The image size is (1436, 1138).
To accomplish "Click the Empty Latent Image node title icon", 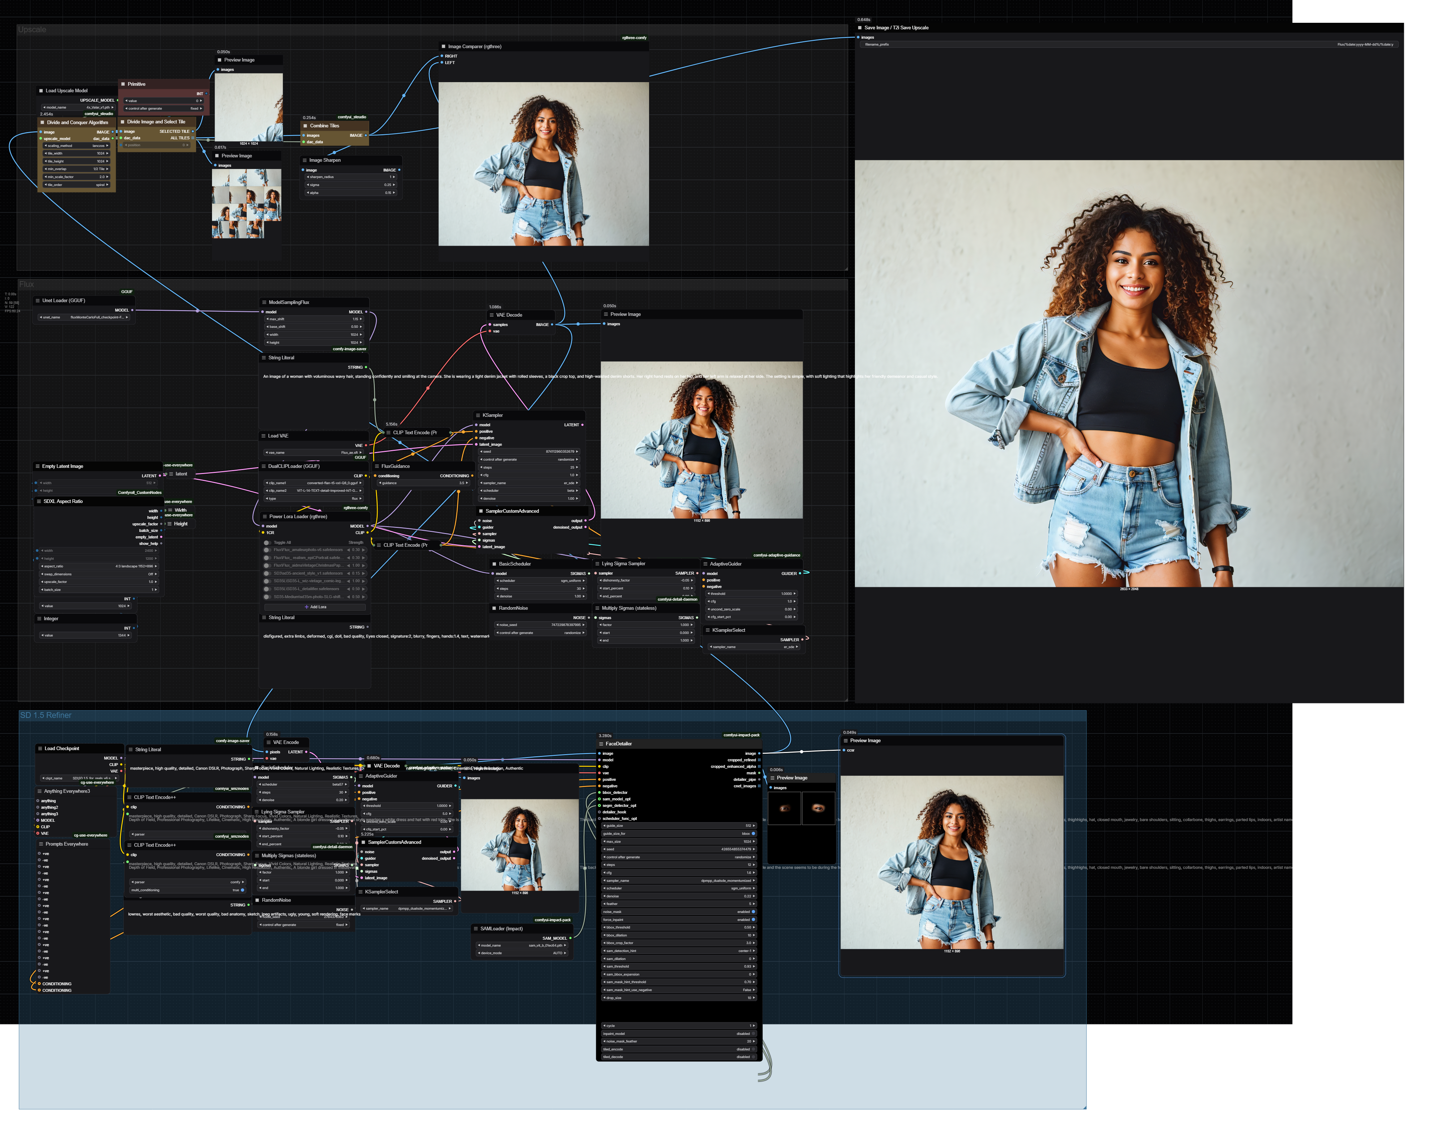I will [37, 466].
